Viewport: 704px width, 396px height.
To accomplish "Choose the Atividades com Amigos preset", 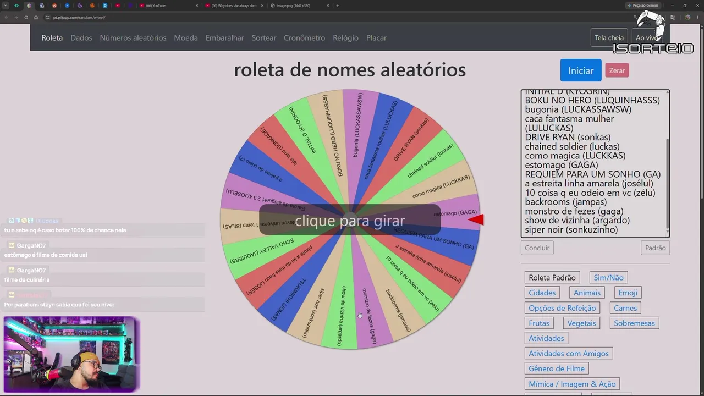I will pyautogui.click(x=569, y=353).
